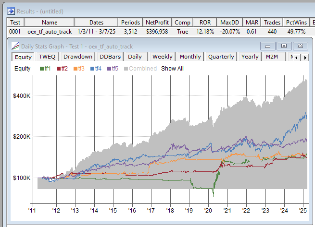Switch to the Drawdown tab

pyautogui.click(x=77, y=57)
